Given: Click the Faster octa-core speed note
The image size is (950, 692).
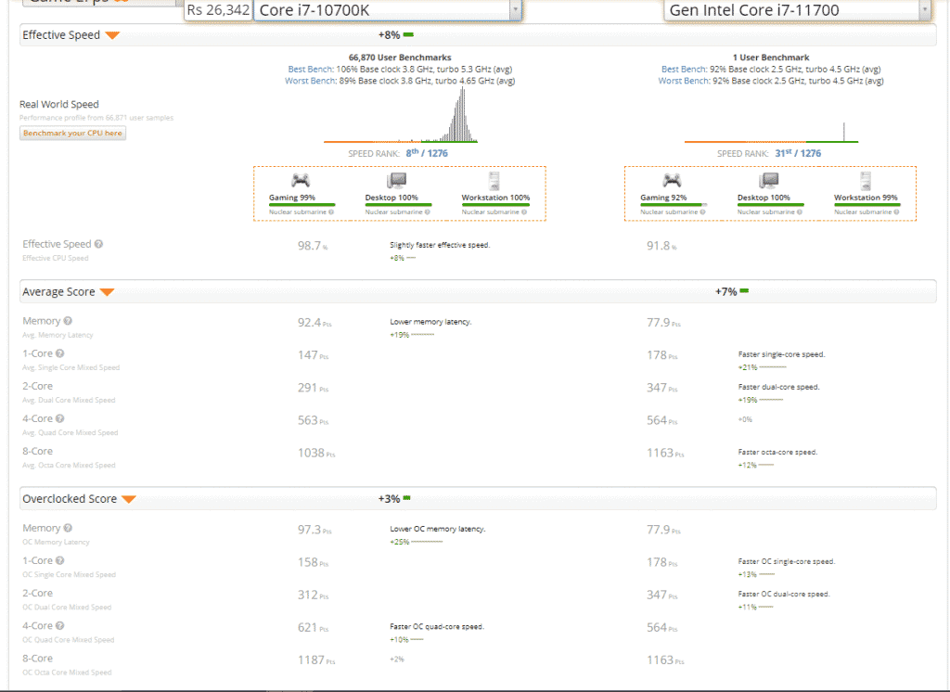Looking at the screenshot, I should tap(777, 452).
